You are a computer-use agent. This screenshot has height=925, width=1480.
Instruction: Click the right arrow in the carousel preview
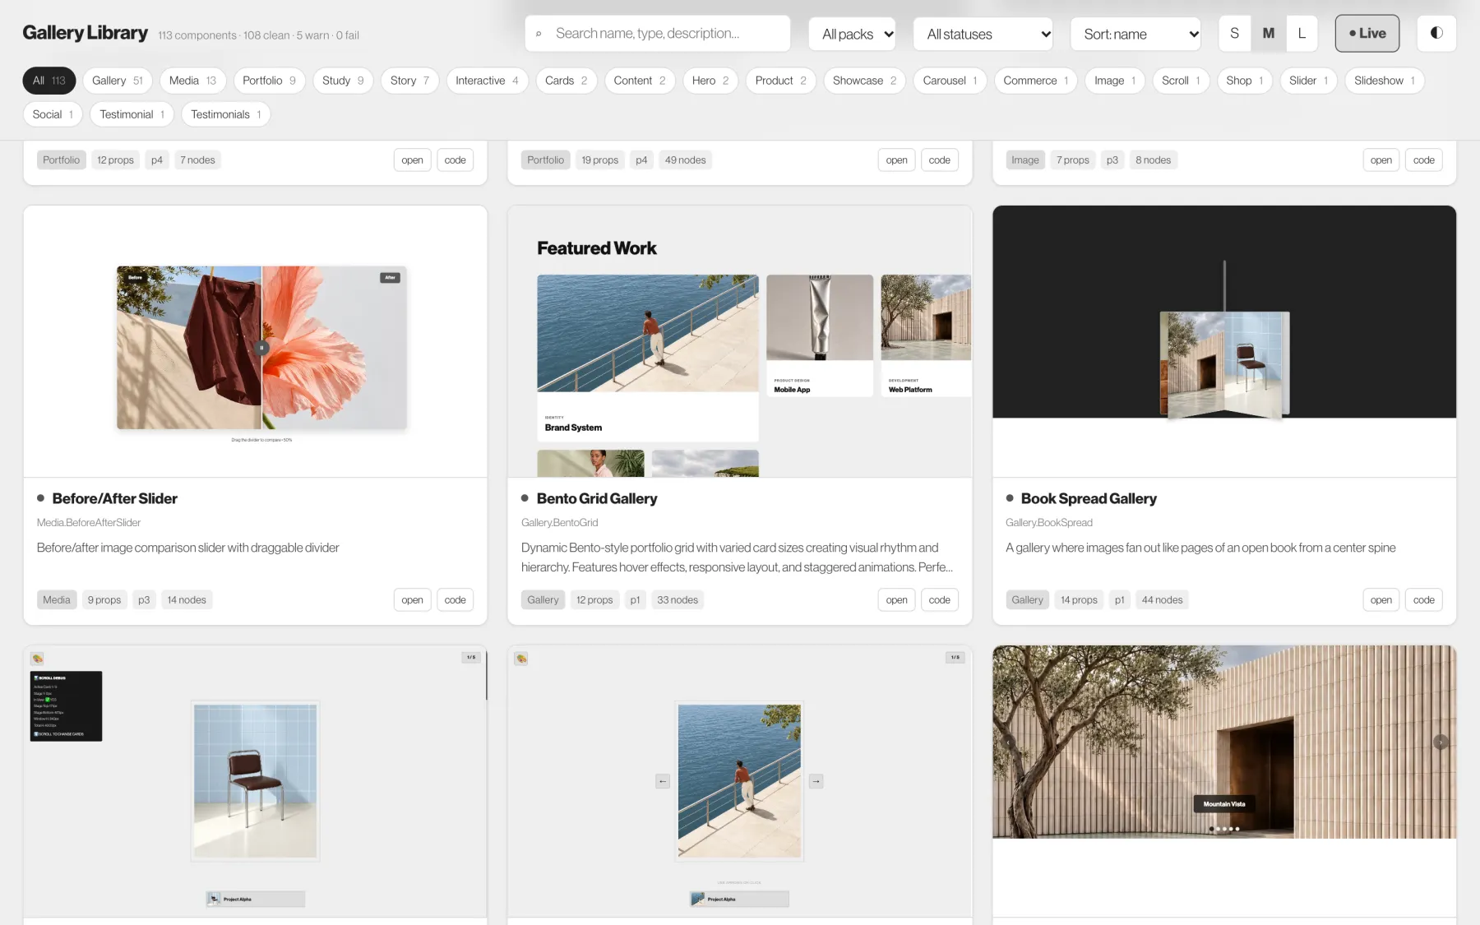816,781
